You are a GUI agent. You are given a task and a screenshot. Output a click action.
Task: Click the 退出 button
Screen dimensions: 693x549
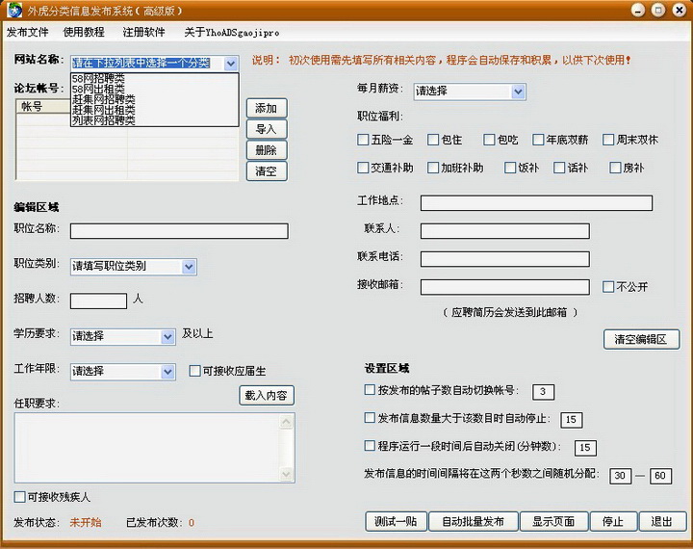click(662, 522)
